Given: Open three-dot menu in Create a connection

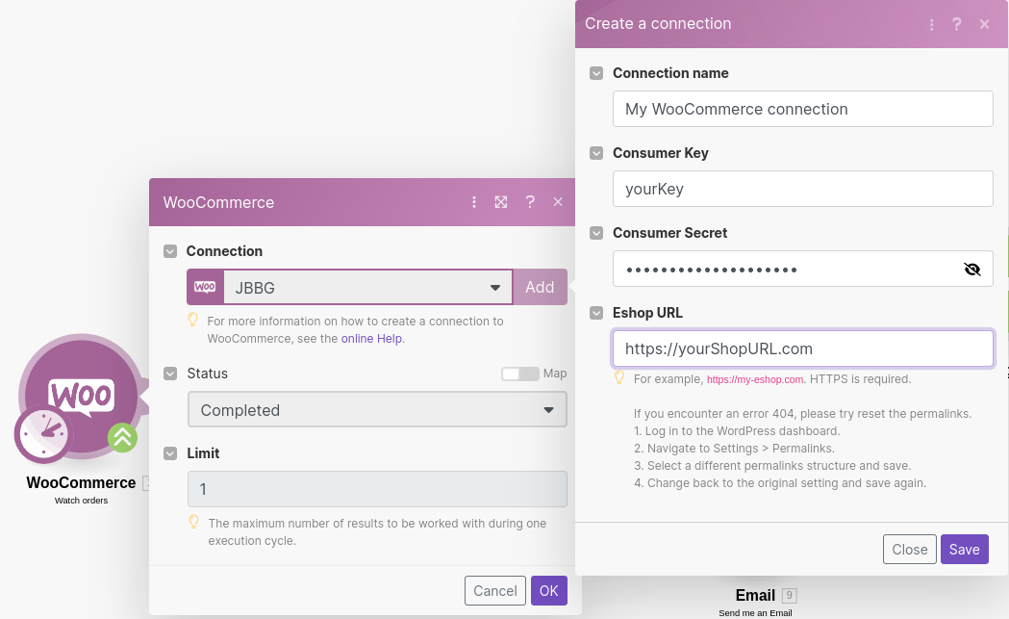Looking at the screenshot, I should pos(931,24).
